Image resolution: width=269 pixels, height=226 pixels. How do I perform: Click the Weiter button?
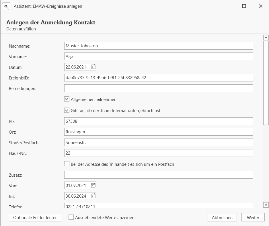click(253, 217)
